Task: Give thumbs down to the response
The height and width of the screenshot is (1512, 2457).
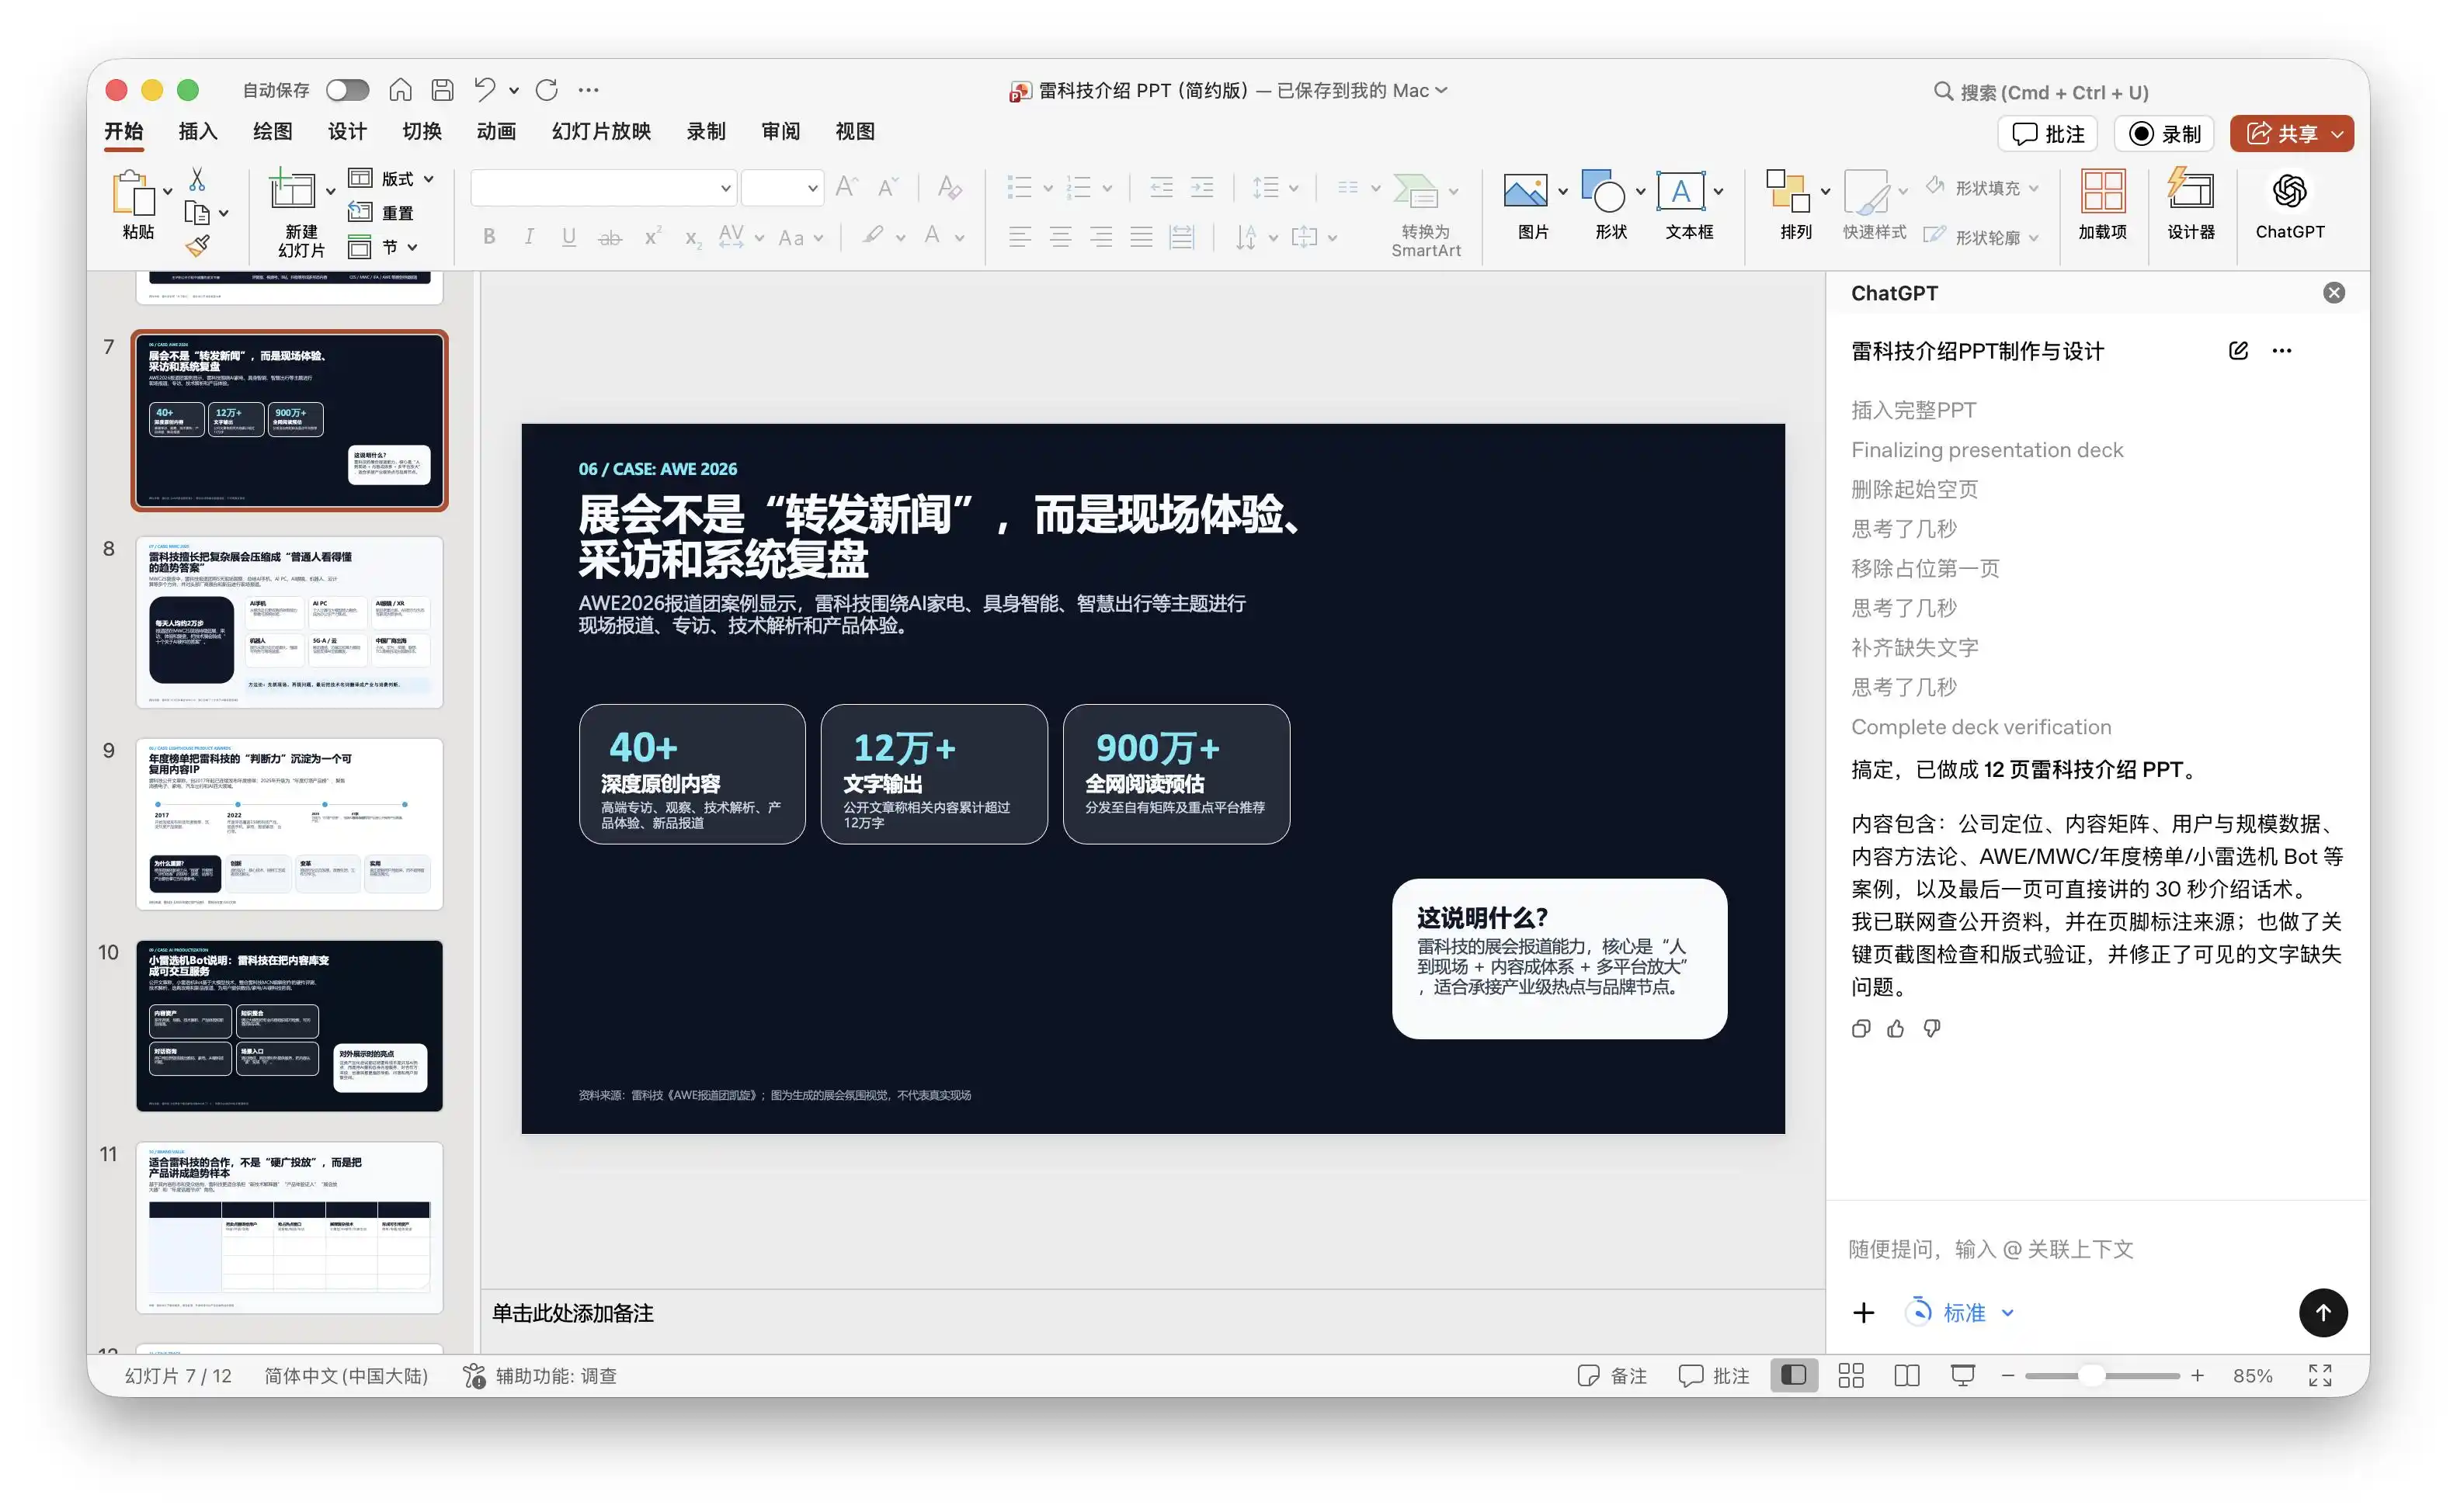Action: (x=1930, y=1029)
